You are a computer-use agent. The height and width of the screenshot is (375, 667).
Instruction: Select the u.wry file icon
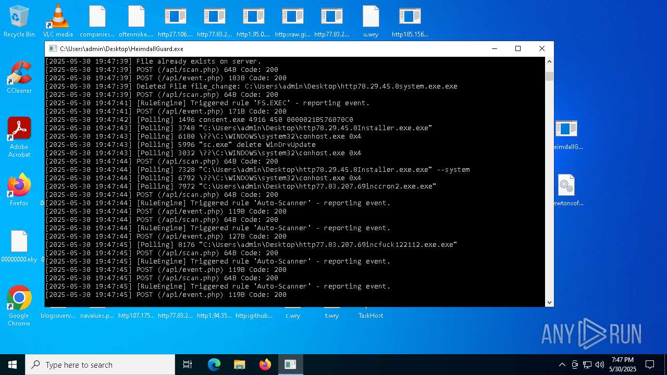tap(370, 21)
